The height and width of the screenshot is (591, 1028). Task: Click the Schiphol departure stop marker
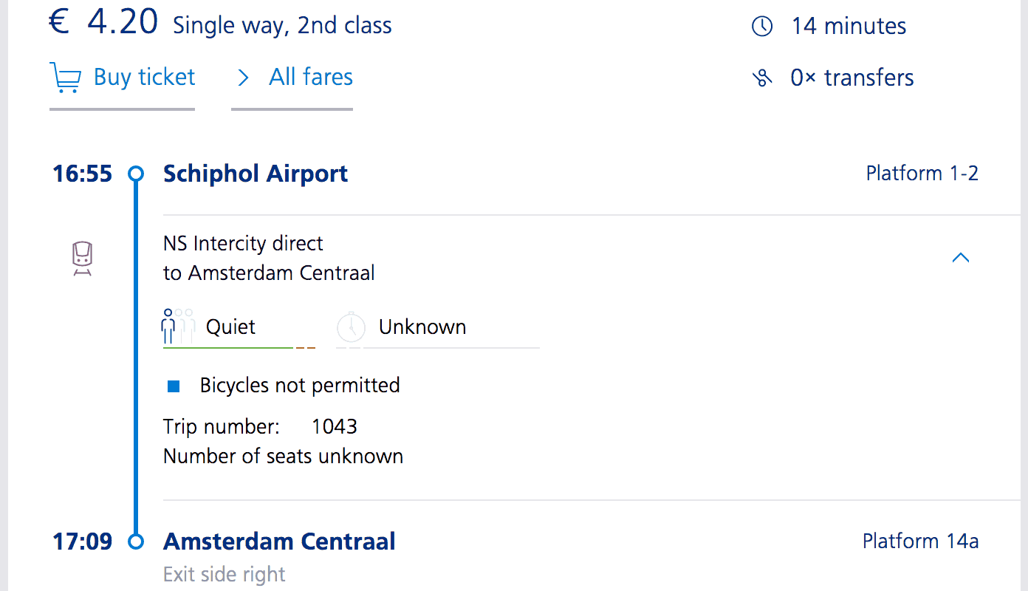[136, 174]
